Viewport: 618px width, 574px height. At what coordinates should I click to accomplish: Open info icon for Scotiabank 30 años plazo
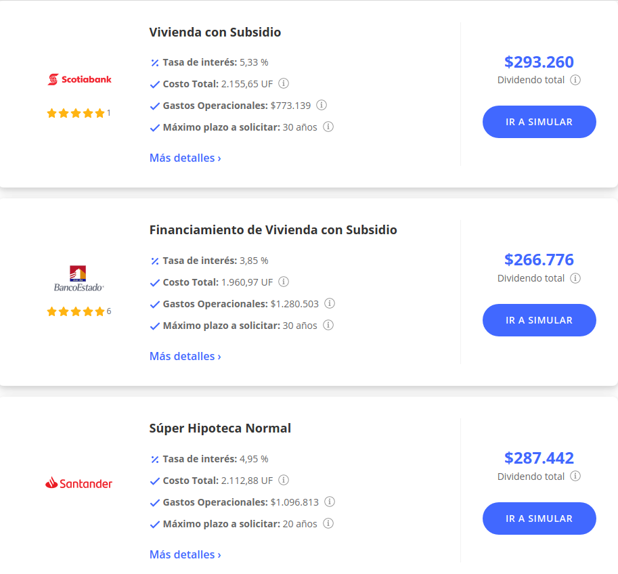[x=328, y=127]
